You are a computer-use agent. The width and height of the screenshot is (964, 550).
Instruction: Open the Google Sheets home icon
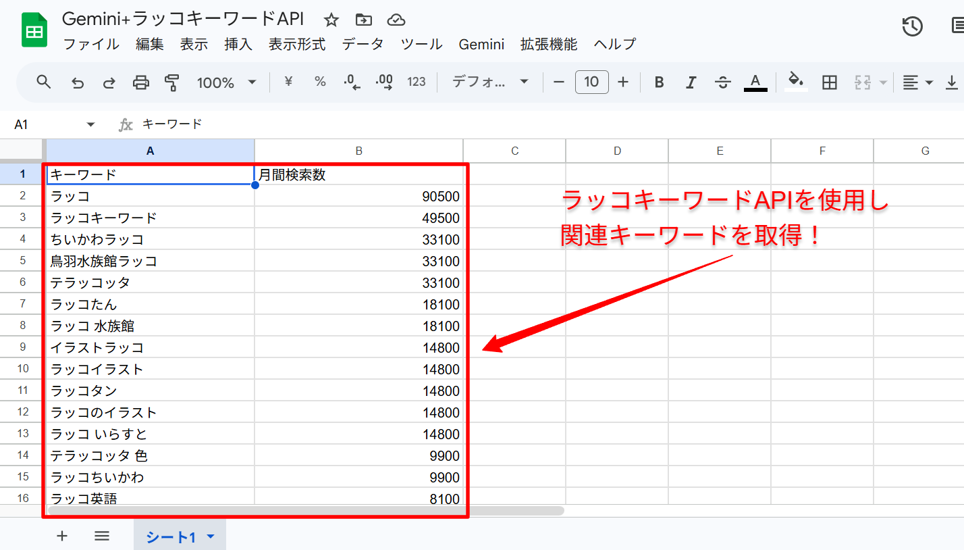click(x=34, y=31)
